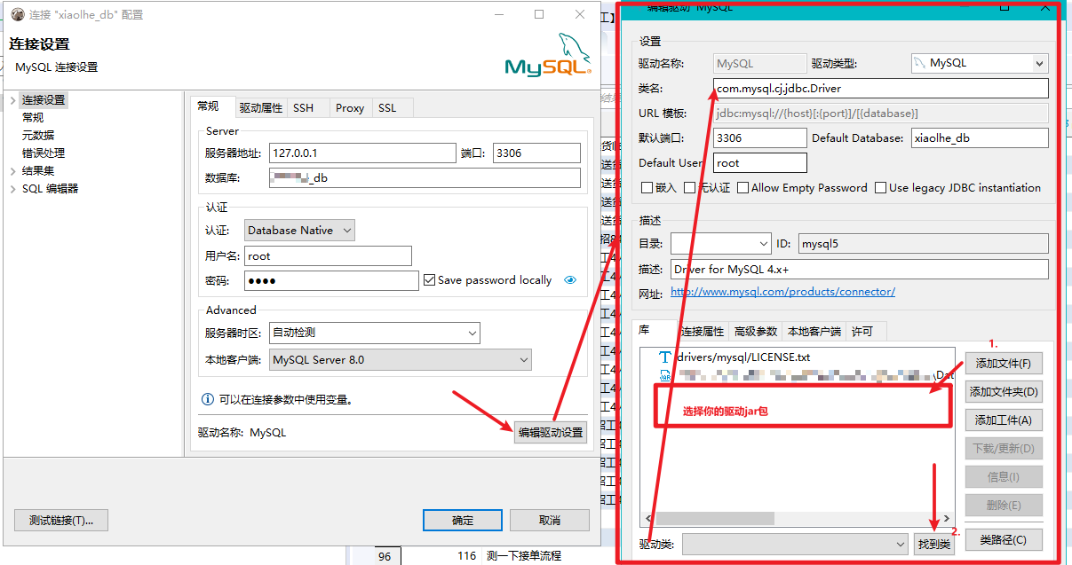Click the 添加文件夹(D) button
The image size is (1072, 565).
click(x=1004, y=392)
